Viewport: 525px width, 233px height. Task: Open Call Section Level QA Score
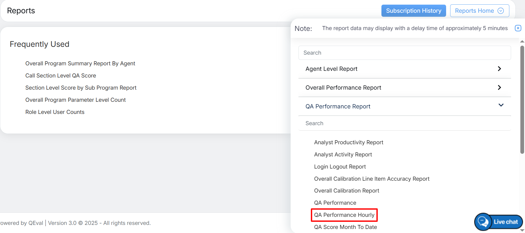pyautogui.click(x=61, y=76)
